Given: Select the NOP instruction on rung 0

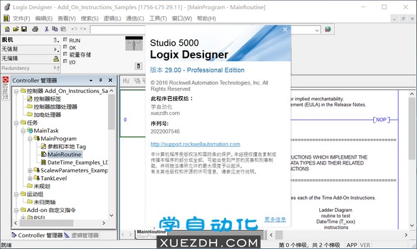Looking at the screenshot, I should pyautogui.click(x=381, y=120).
